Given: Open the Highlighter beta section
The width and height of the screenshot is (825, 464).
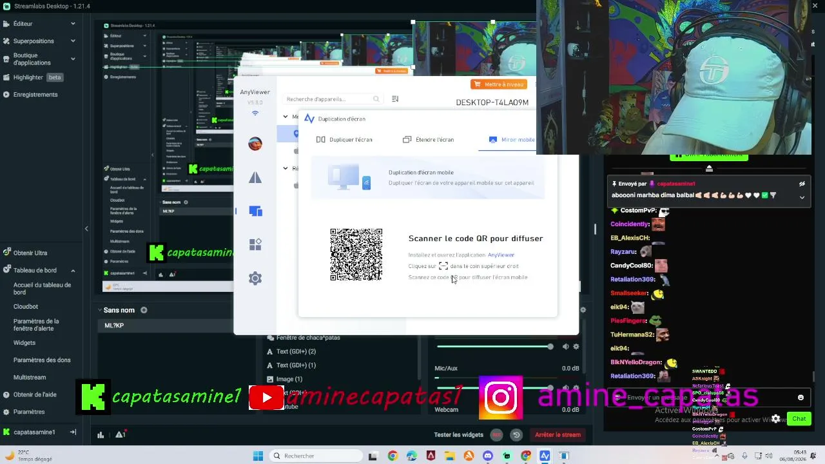Looking at the screenshot, I should 38,77.
